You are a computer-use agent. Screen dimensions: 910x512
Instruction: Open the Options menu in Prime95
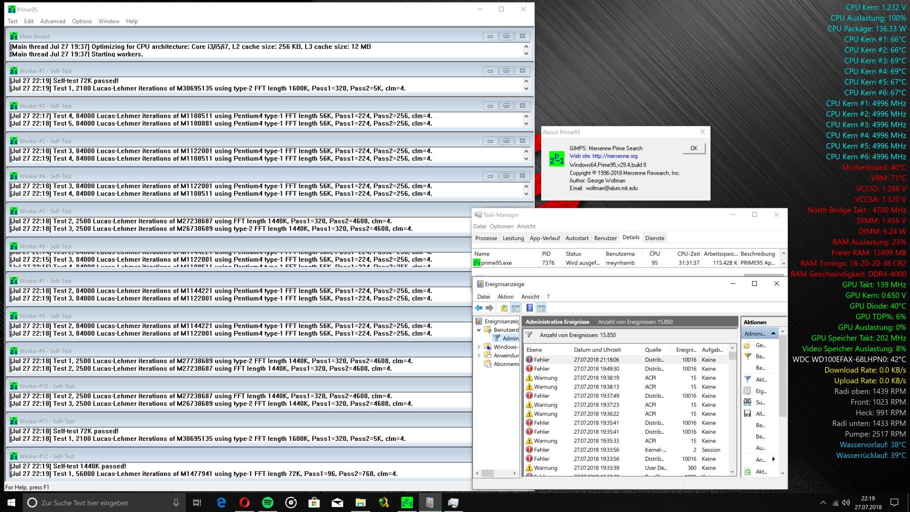click(x=82, y=21)
